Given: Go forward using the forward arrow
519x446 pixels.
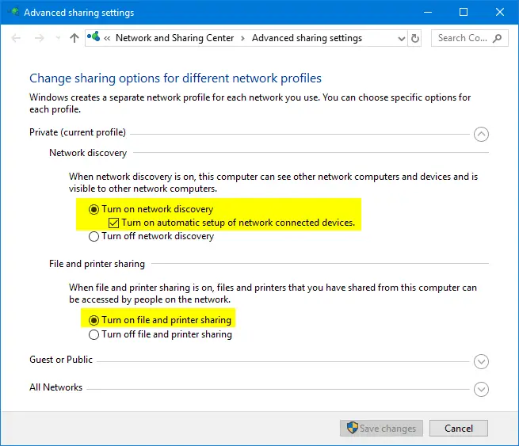Looking at the screenshot, I should pyautogui.click(x=39, y=38).
